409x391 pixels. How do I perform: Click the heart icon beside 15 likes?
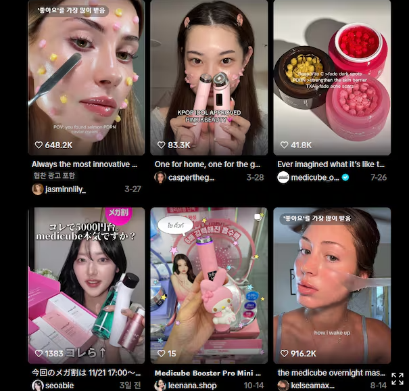click(x=161, y=353)
